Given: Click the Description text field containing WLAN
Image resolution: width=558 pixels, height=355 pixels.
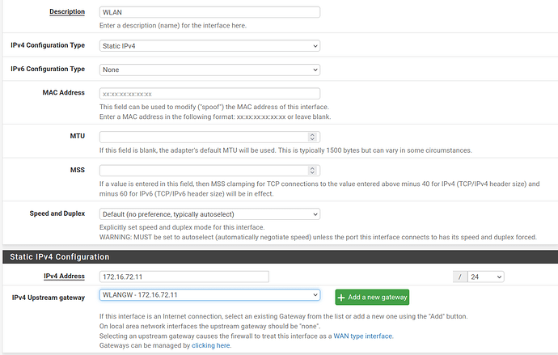Looking at the screenshot, I should point(209,12).
